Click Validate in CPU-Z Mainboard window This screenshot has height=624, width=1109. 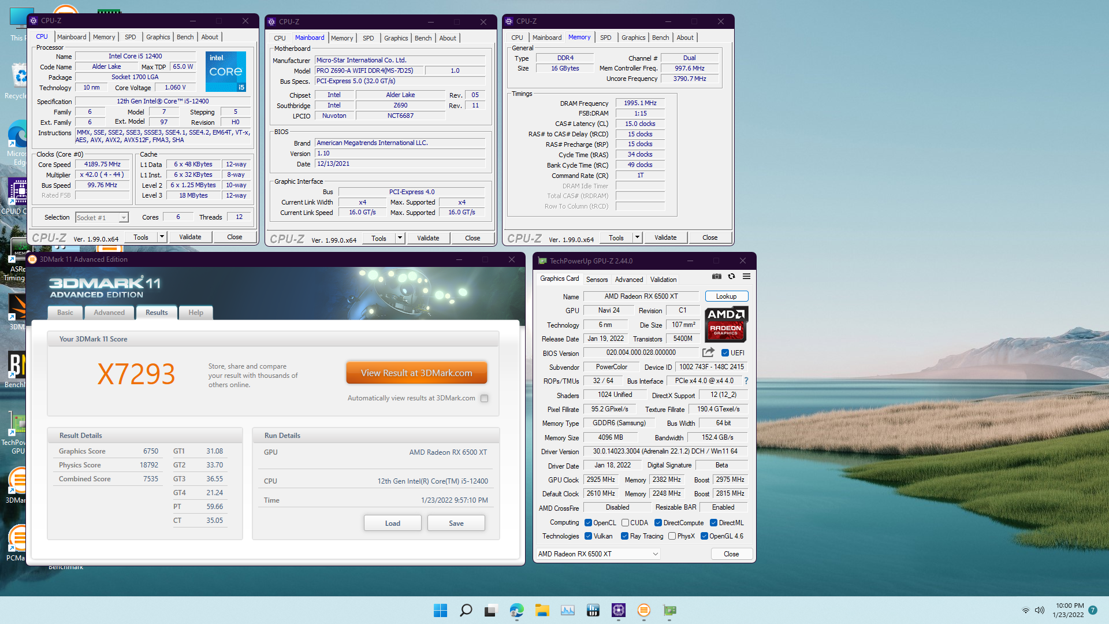coord(428,238)
